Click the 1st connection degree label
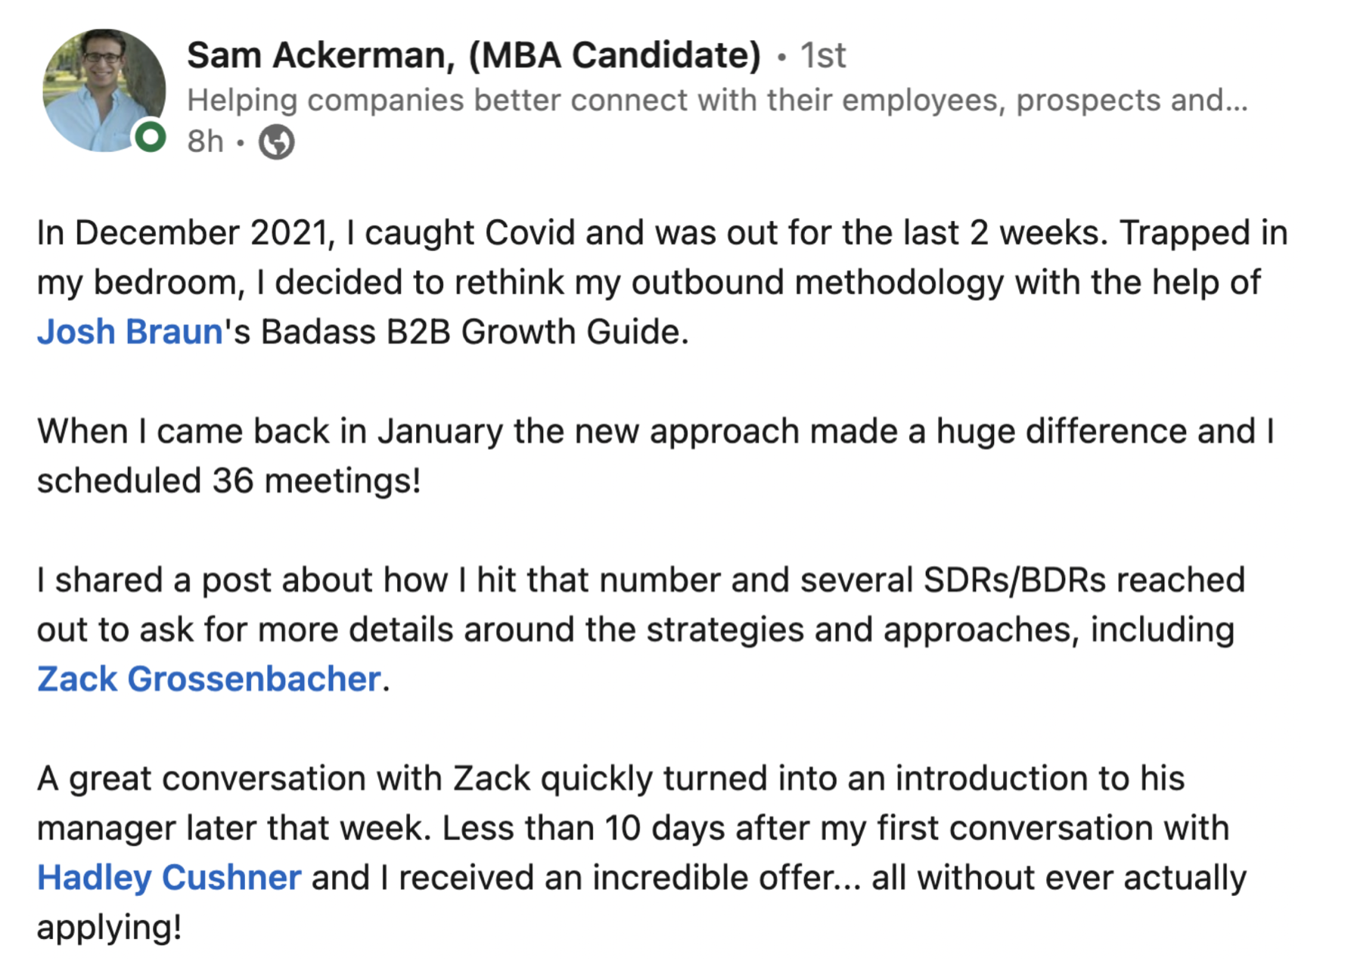This screenshot has height=970, width=1348. 823,55
